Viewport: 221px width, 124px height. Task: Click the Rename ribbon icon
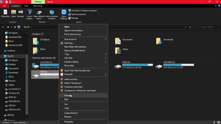(x=21, y=12)
